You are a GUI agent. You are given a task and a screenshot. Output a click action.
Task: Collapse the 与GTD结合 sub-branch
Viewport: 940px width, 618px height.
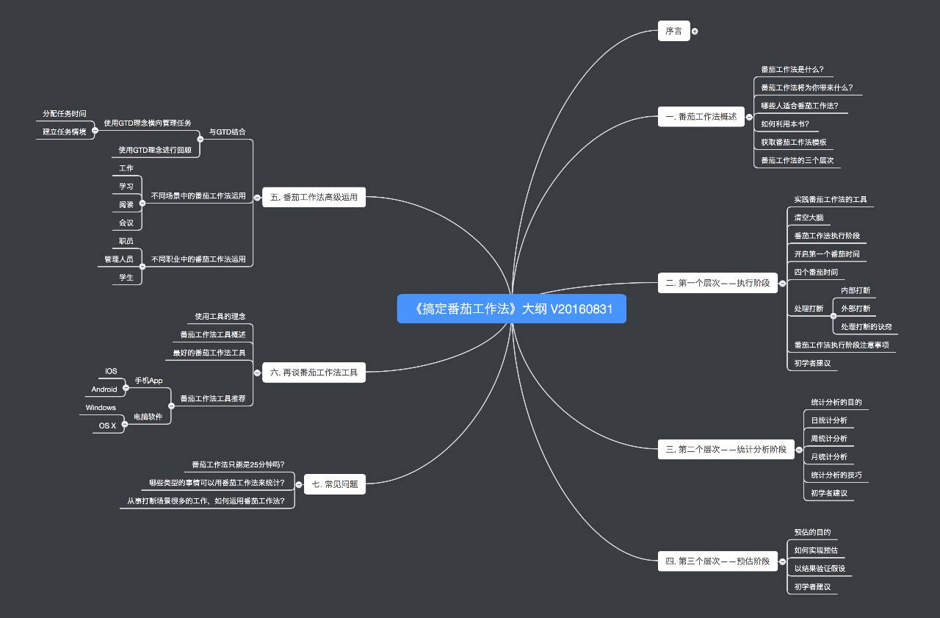[200, 139]
